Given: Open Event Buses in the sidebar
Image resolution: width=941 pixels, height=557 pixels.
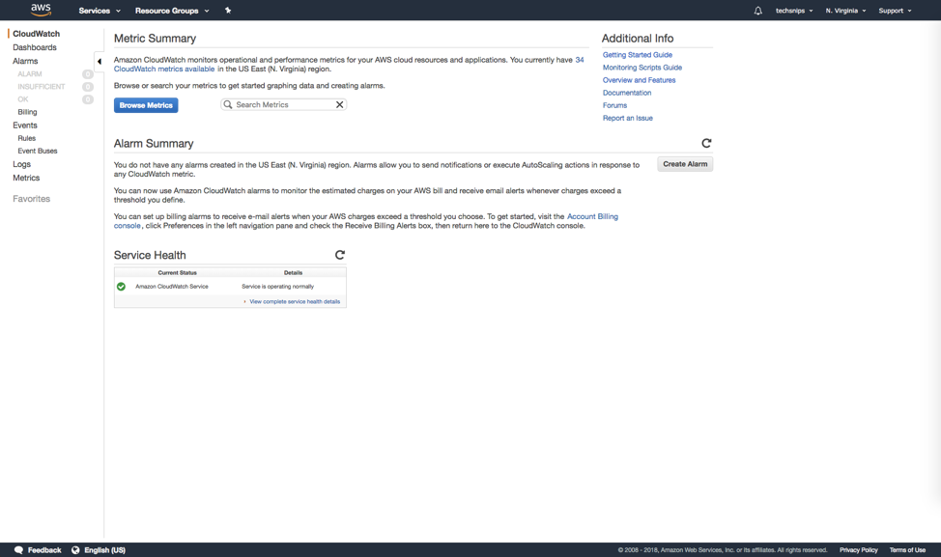Looking at the screenshot, I should [x=38, y=151].
